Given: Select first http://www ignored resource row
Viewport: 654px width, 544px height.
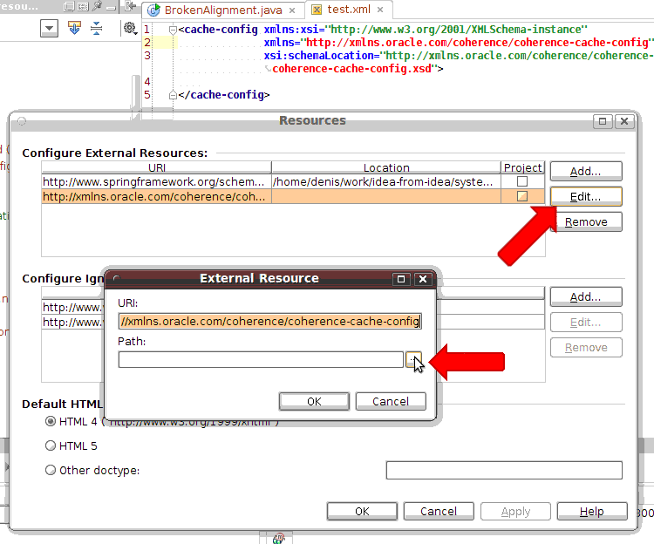Looking at the screenshot, I should 72,307.
